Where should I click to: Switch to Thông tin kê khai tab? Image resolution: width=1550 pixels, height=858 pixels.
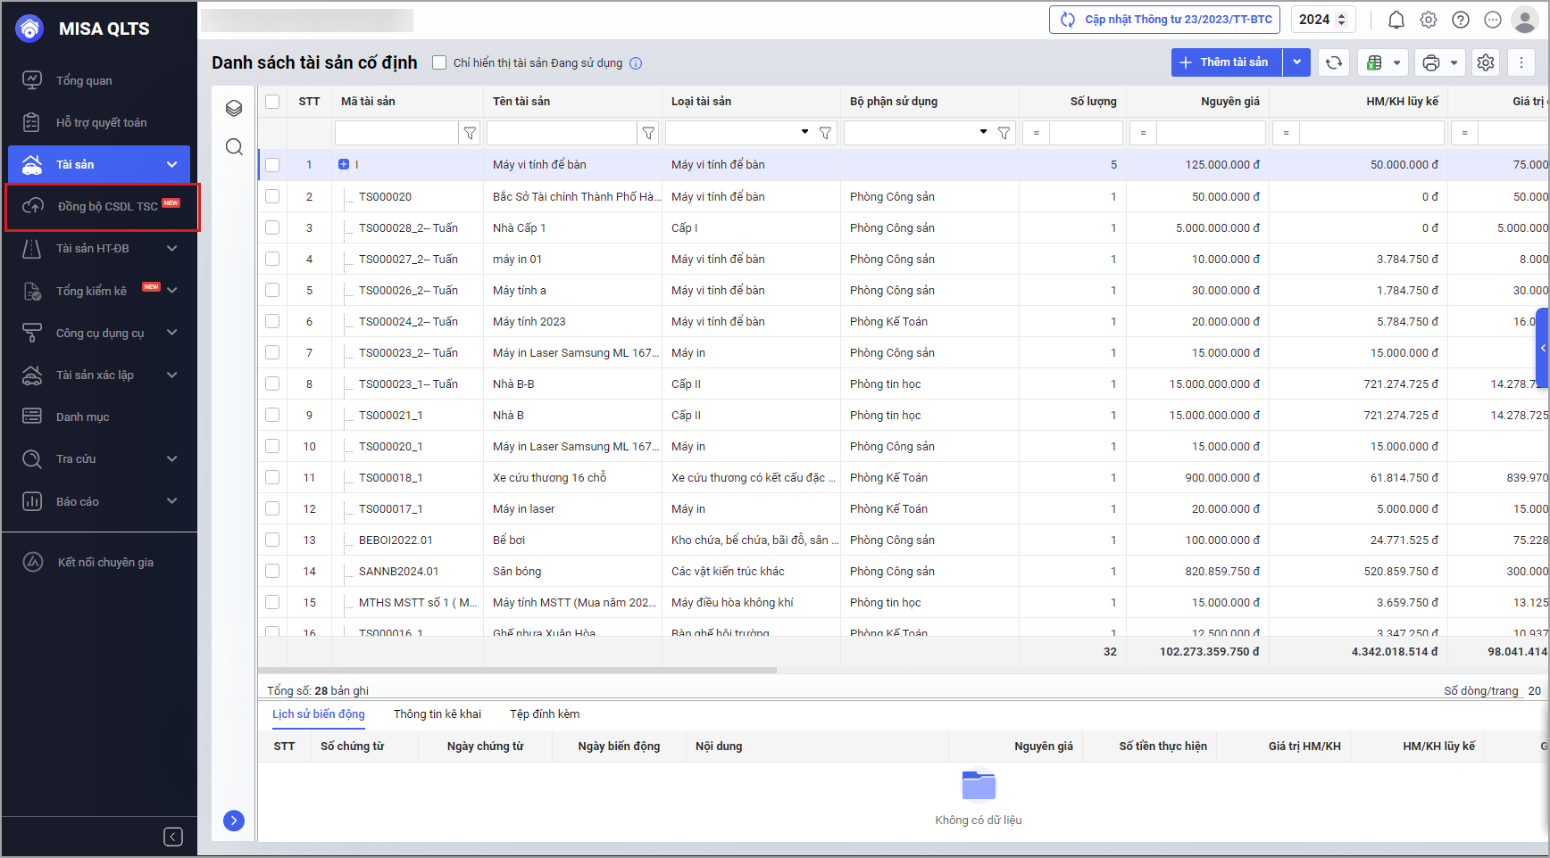pyautogui.click(x=437, y=714)
